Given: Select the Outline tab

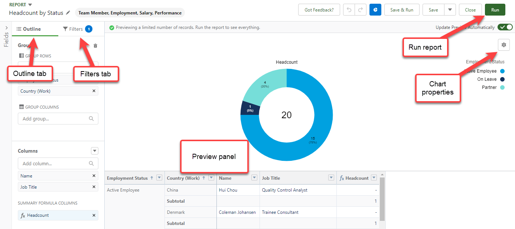Looking at the screenshot, I should [29, 29].
